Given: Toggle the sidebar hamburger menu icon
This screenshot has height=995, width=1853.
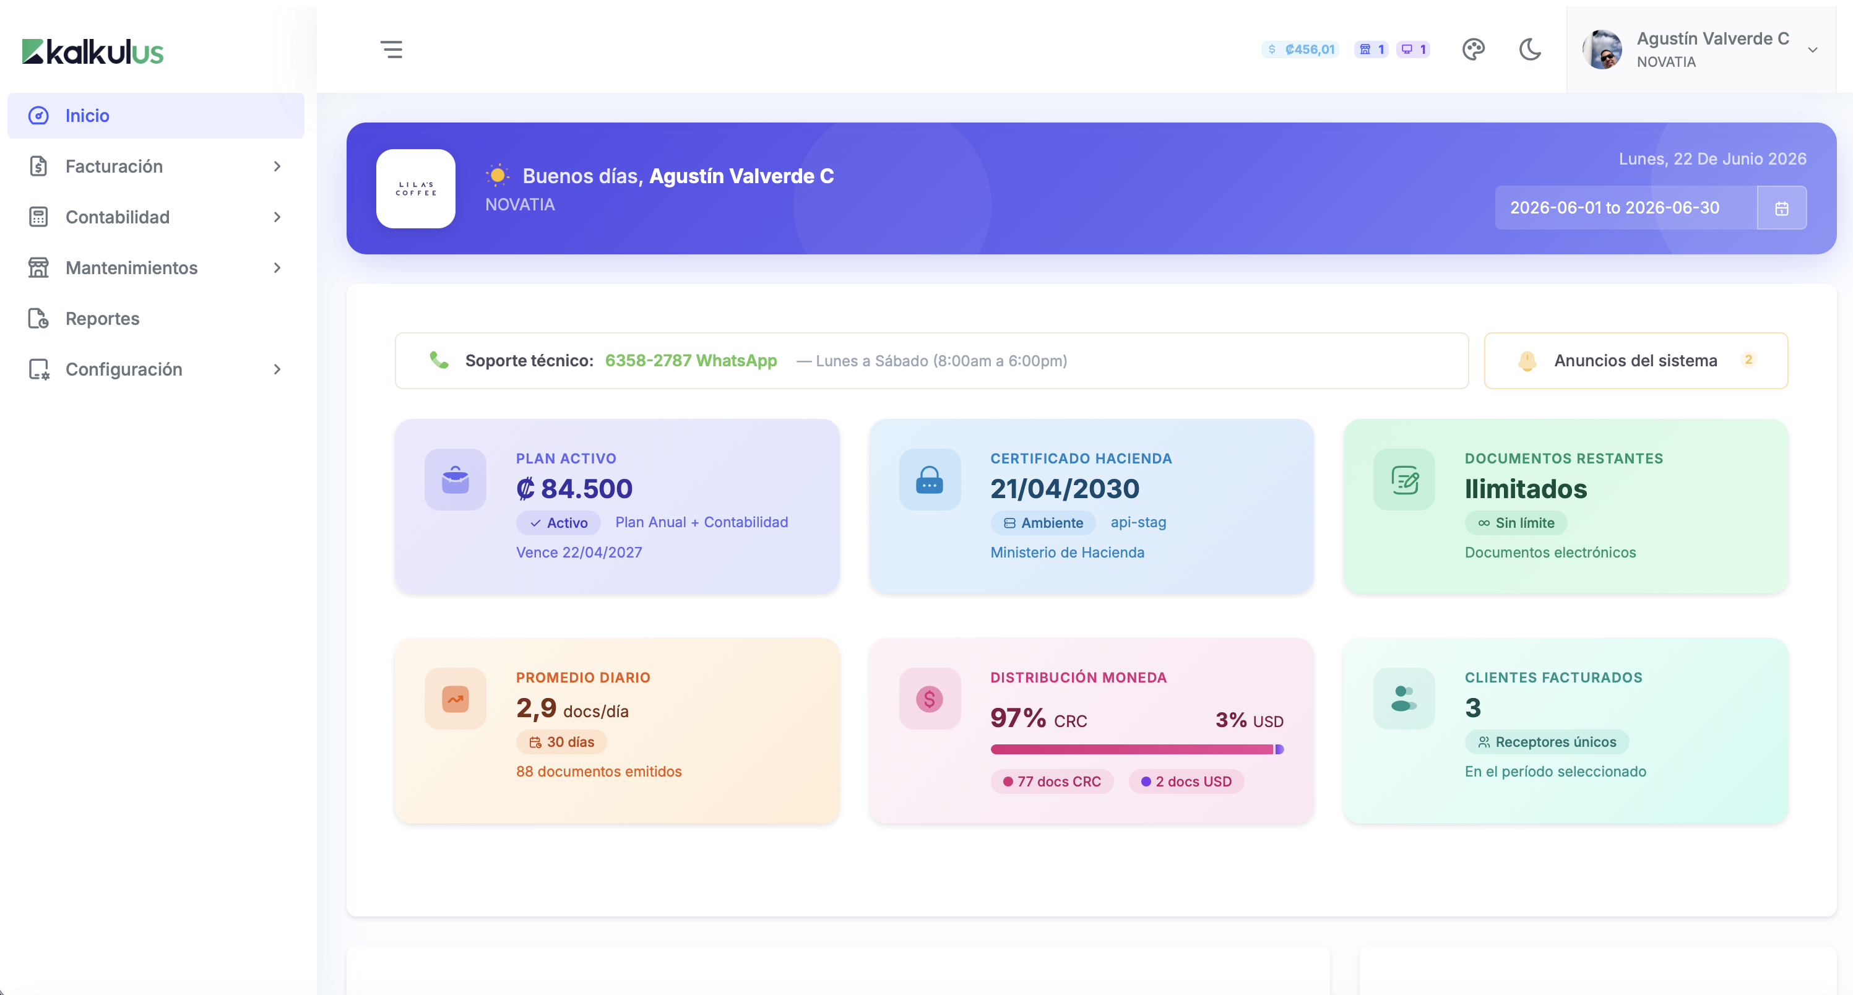Looking at the screenshot, I should click(391, 50).
